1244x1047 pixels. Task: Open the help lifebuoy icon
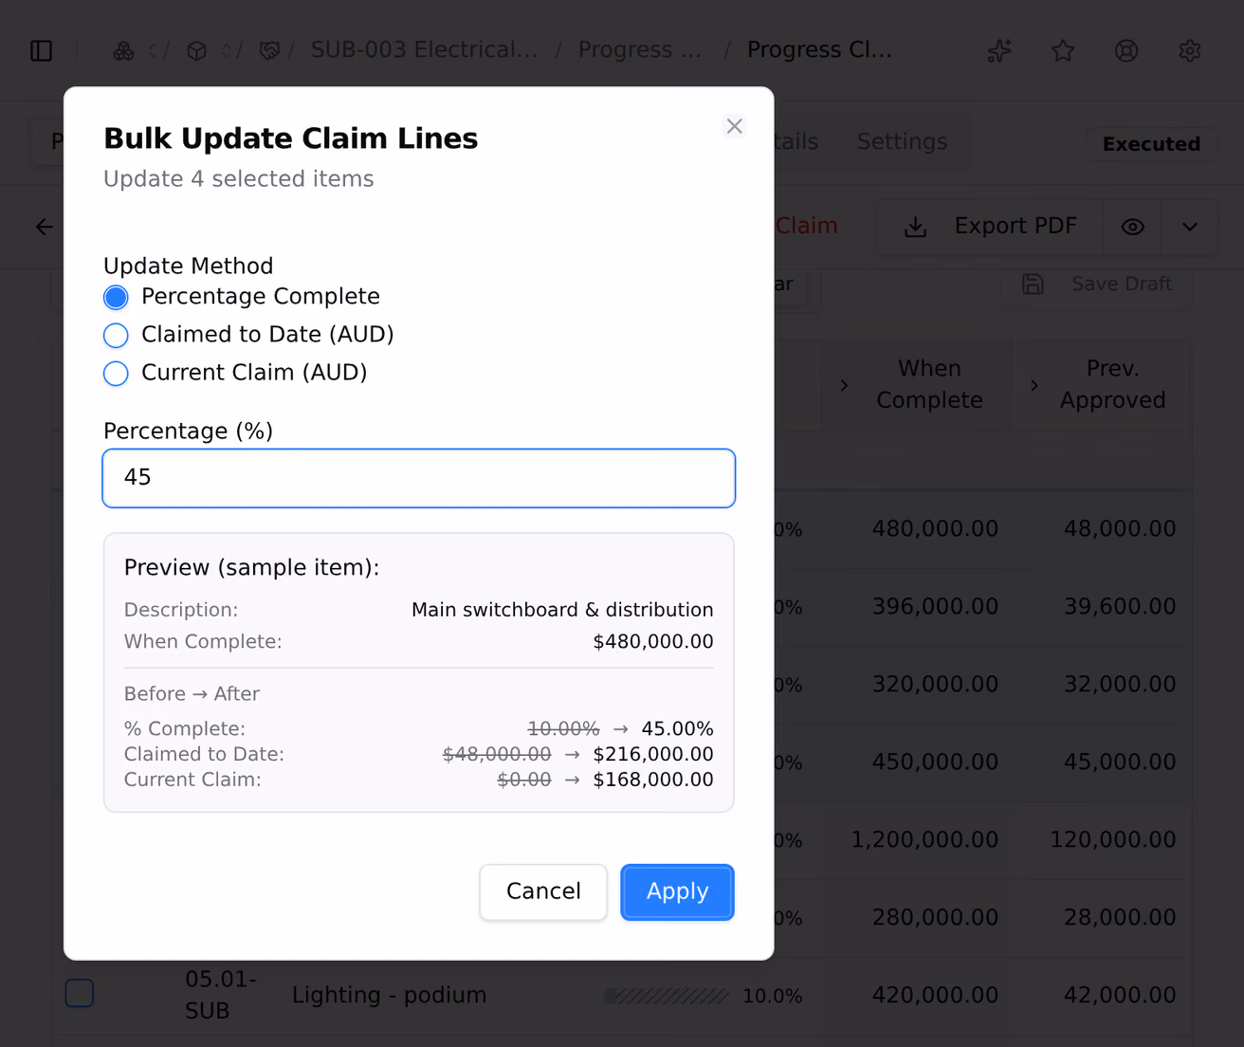coord(1126,50)
